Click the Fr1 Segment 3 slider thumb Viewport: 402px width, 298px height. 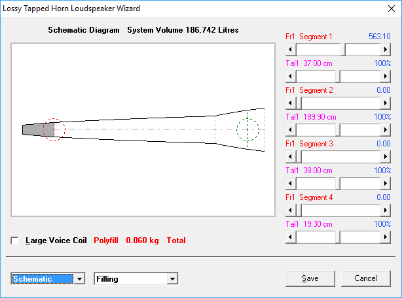tap(299, 157)
